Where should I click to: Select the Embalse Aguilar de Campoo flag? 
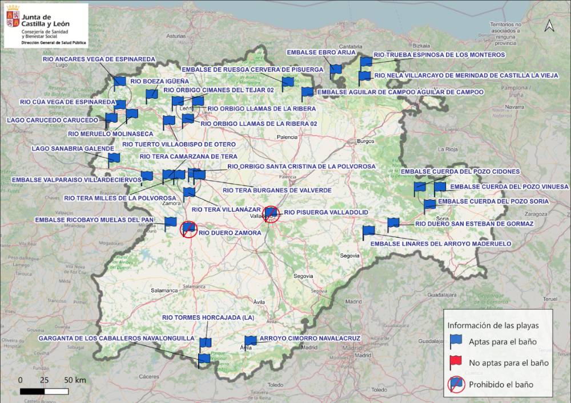click(307, 94)
